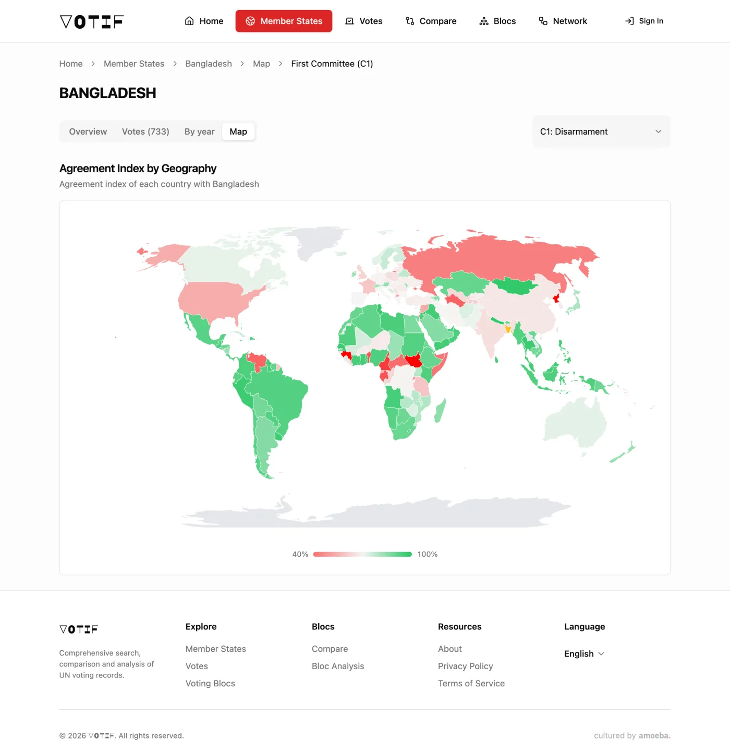Open the Home navigation item
Image resolution: width=730 pixels, height=750 pixels.
pyautogui.click(x=204, y=21)
